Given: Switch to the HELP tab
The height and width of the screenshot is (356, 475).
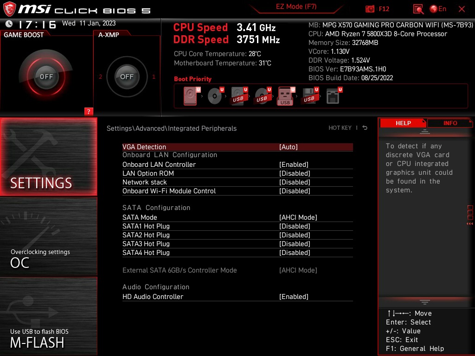Looking at the screenshot, I should coord(403,123).
